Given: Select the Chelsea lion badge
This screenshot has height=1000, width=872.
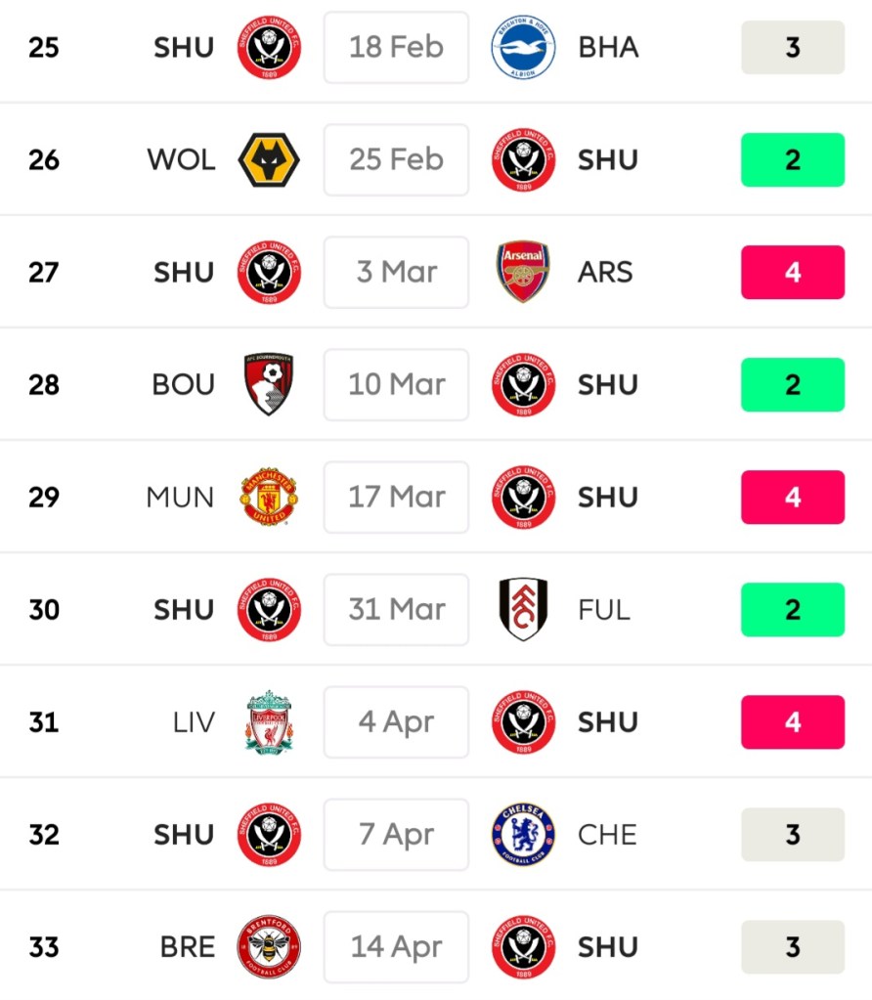Looking at the screenshot, I should pos(524,834).
